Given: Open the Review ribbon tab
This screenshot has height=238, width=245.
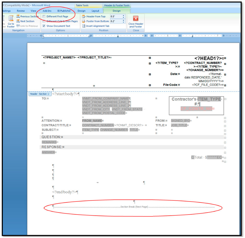Looking at the screenshot, I should [x=21, y=11].
